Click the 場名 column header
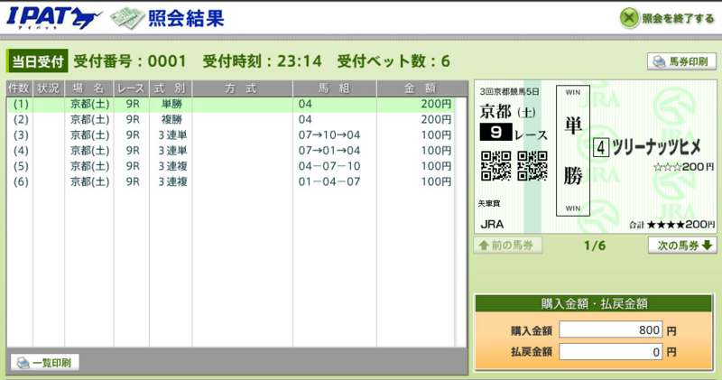 [88, 88]
